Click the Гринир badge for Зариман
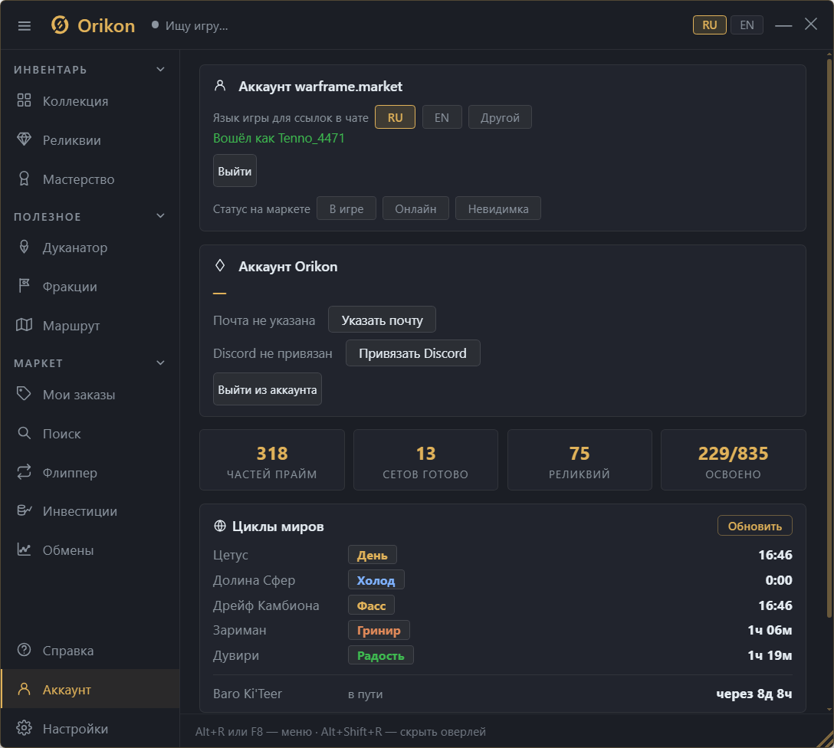Viewport: 834px width, 748px height. (x=379, y=631)
